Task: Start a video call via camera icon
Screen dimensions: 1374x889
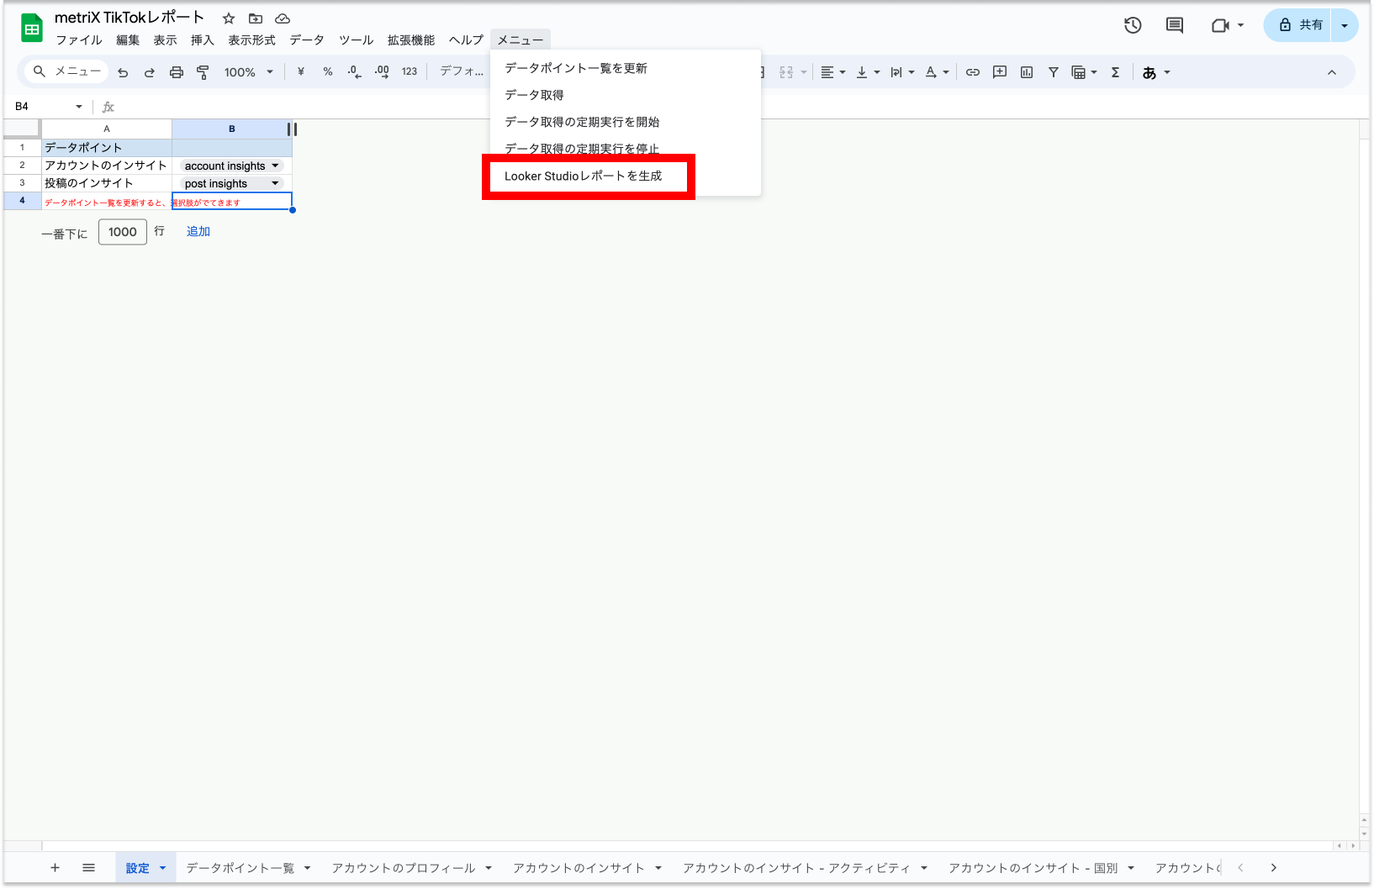Action: click(x=1220, y=25)
